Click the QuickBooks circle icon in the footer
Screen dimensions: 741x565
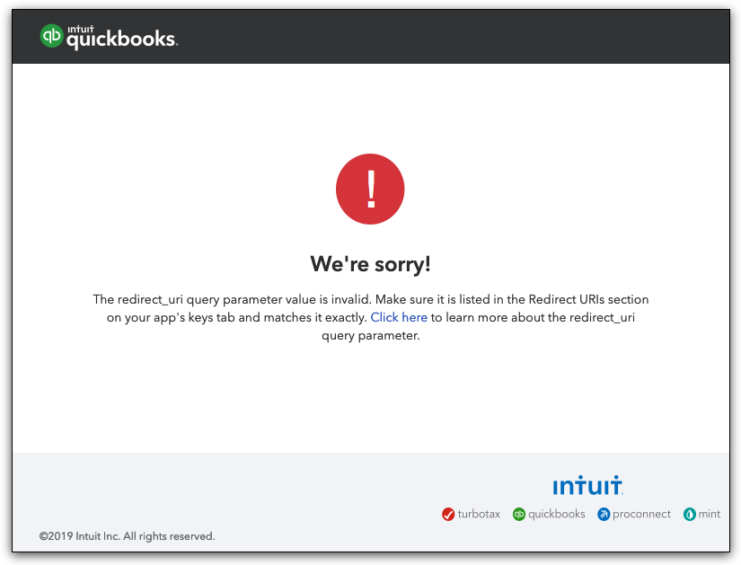pyautogui.click(x=517, y=514)
